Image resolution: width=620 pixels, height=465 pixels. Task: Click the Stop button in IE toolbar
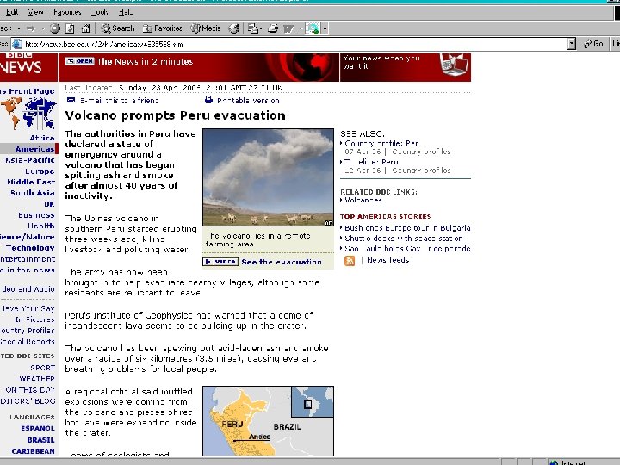[x=55, y=28]
